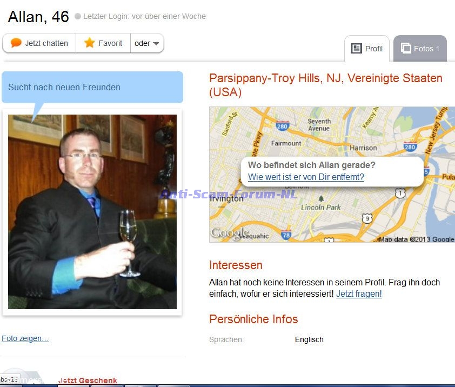
Task: Open the oder options menu
Action: pos(147,43)
